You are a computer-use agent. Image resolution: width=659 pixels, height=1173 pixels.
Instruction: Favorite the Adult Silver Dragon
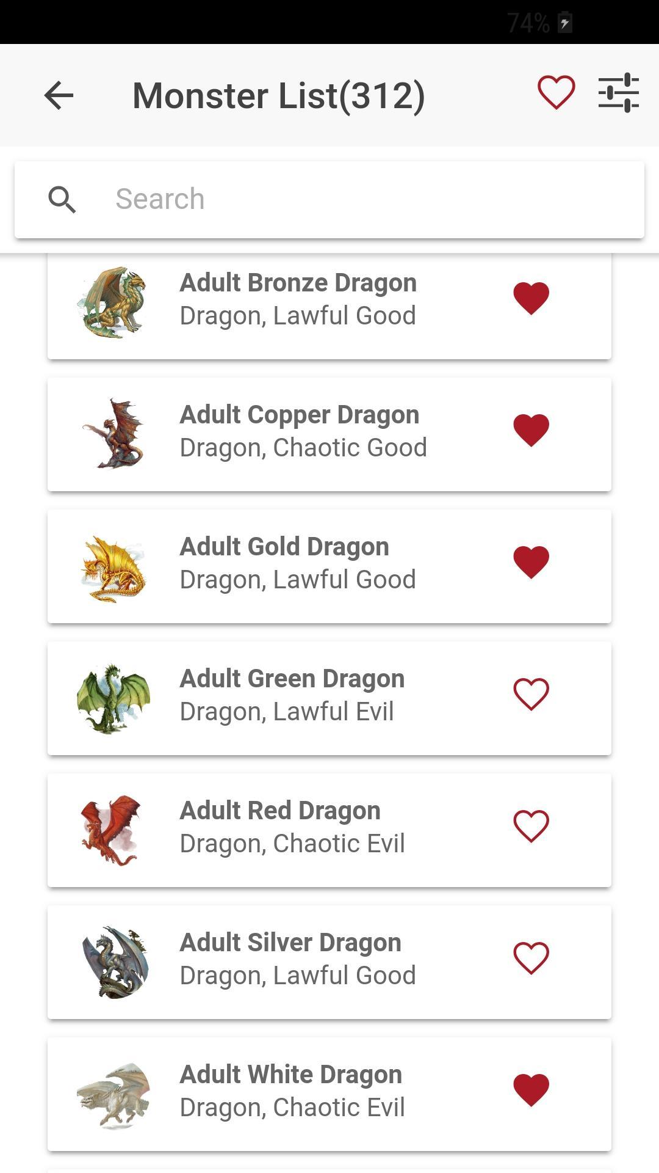[x=531, y=958]
